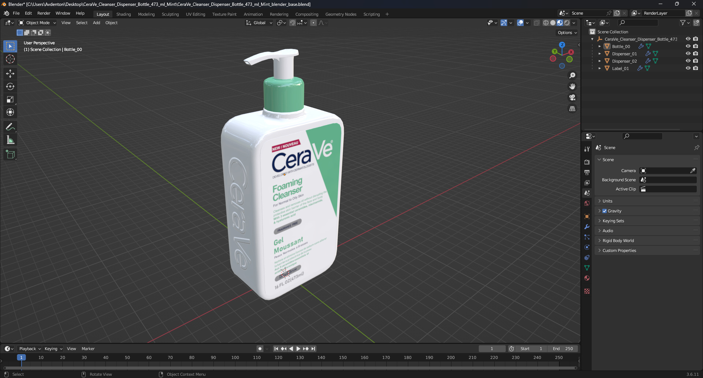Hide Dispenser_01 in viewport

[x=688, y=53]
